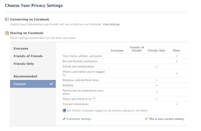Click the Birthday row label

68,85
